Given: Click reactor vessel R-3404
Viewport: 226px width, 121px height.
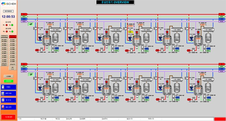Looking at the screenshot, I should coord(137,41).
